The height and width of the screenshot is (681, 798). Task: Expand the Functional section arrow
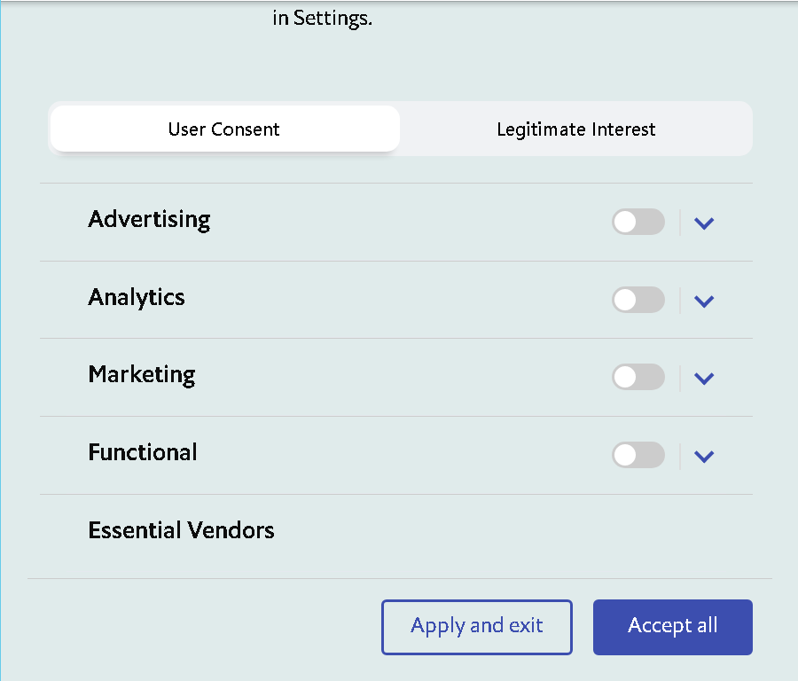(x=704, y=456)
